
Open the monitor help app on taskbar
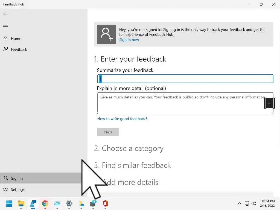pyautogui.click(x=93, y=203)
